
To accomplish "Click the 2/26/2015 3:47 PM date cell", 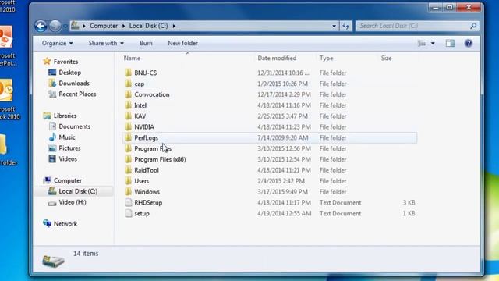I will pyautogui.click(x=282, y=116).
